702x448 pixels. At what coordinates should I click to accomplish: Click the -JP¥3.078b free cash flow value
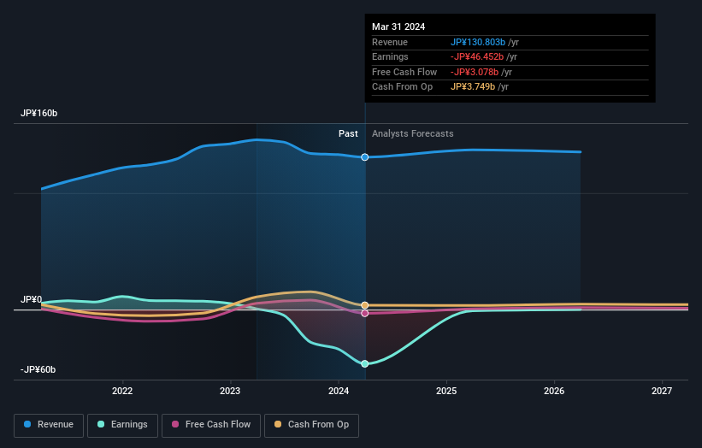(x=474, y=72)
